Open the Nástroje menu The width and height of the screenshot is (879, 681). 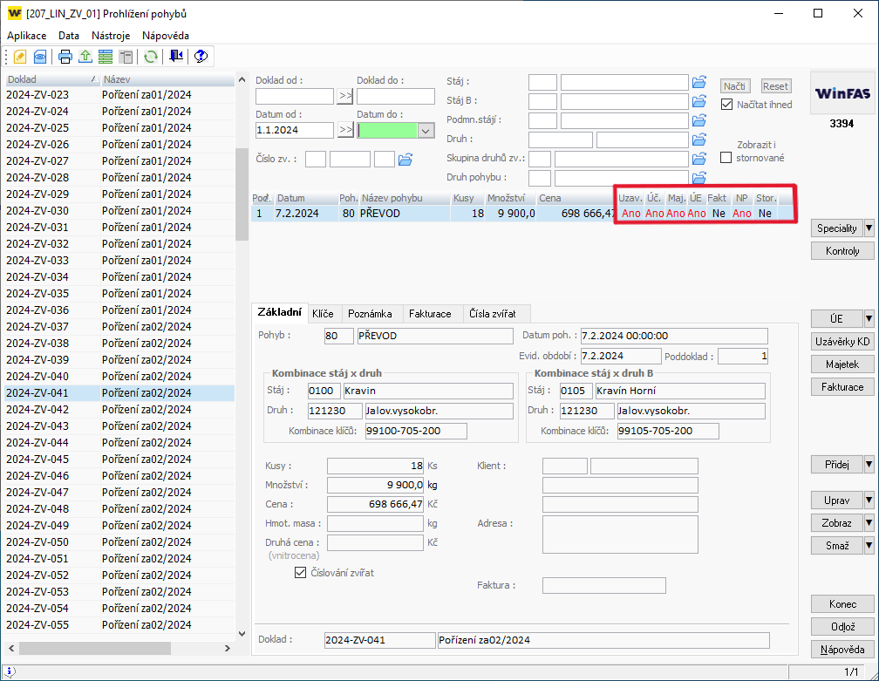[111, 36]
